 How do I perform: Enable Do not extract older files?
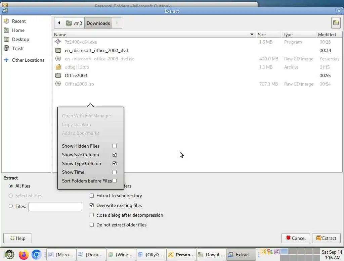tap(92, 225)
